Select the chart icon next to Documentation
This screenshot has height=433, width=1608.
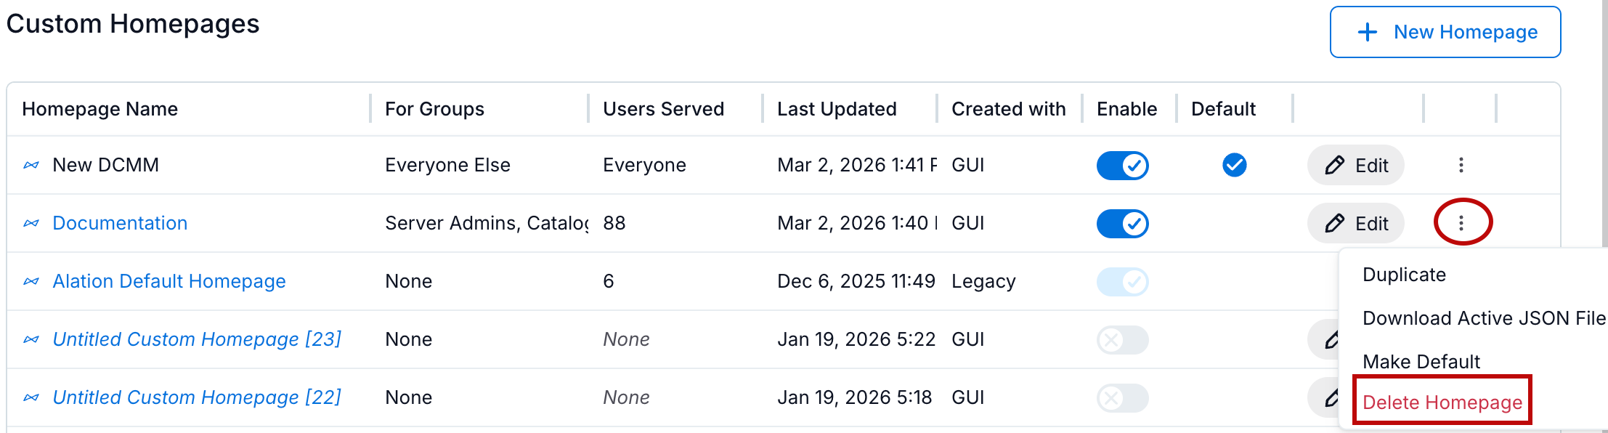31,223
